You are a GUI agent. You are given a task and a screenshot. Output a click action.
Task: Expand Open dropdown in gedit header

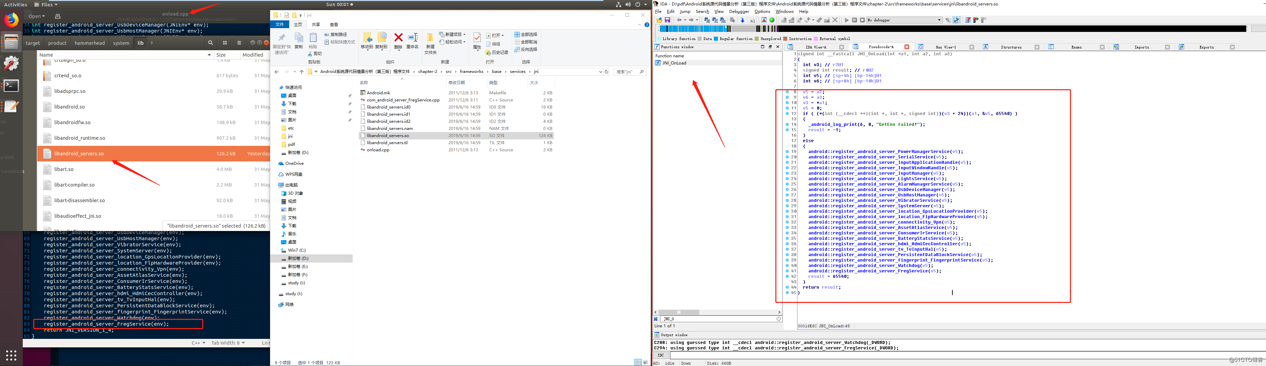(37, 16)
